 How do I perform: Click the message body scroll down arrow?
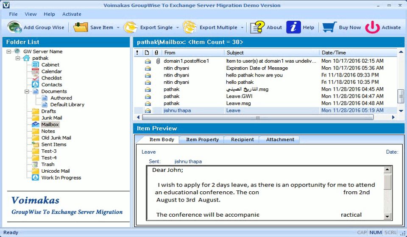[387, 216]
